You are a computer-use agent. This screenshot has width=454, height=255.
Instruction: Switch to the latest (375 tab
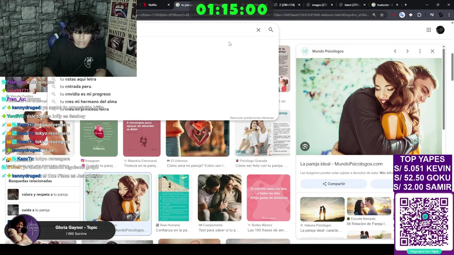[x=352, y=5]
